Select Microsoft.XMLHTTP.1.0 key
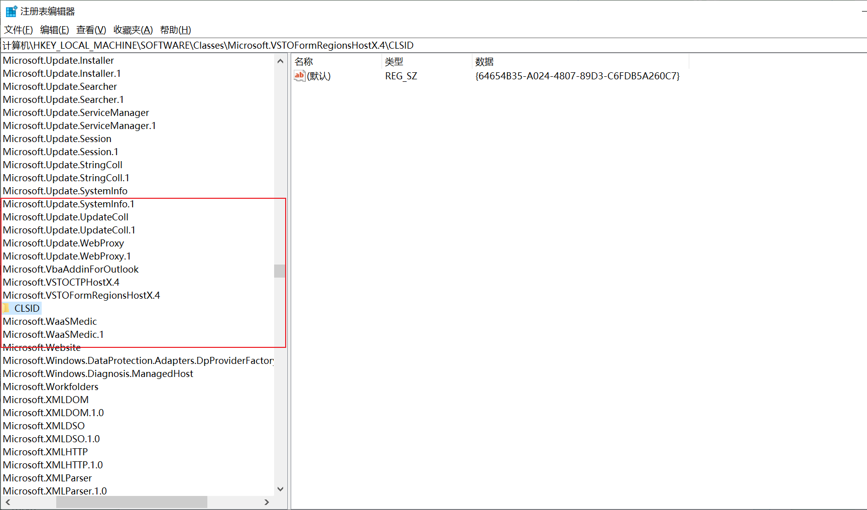Viewport: 867px width, 510px height. pyautogui.click(x=53, y=465)
